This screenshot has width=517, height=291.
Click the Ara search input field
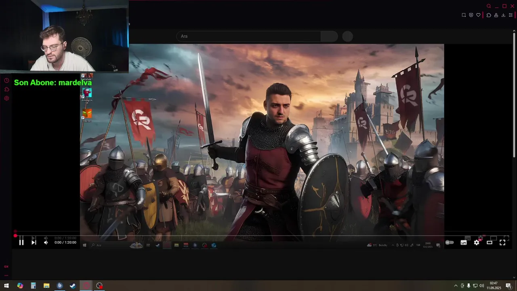(x=249, y=36)
